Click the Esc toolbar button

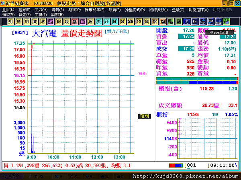click(194, 22)
